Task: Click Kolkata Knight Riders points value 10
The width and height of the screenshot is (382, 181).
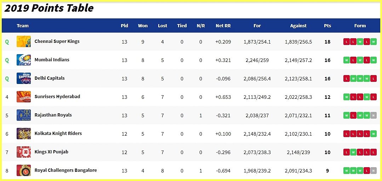Action: pos(327,134)
